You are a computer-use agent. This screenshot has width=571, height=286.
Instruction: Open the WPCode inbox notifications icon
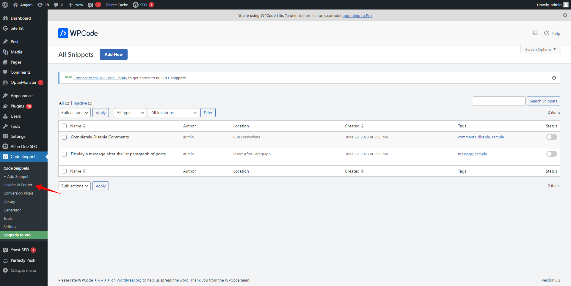click(535, 33)
